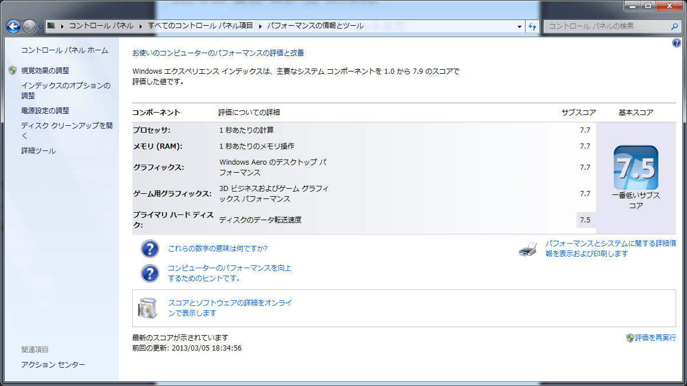Image resolution: width=687 pixels, height=386 pixels.
Task: Expand arrow after コントロール パネル breadcrumb
Action: pyautogui.click(x=140, y=26)
